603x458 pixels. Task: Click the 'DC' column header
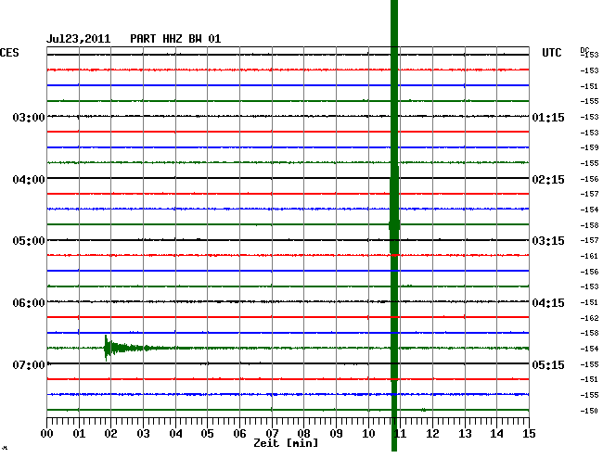click(x=584, y=49)
